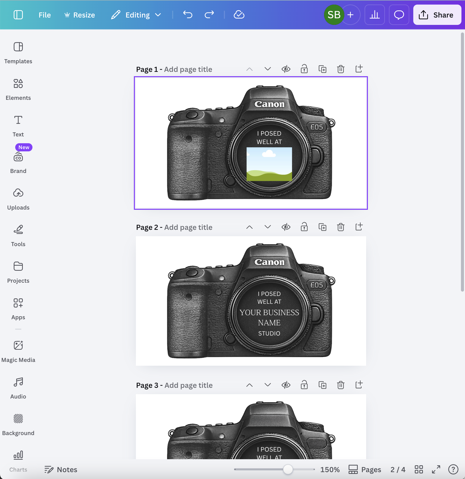465x479 pixels.
Task: Lock Page 2 with the padlock toggle
Action: pos(304,227)
